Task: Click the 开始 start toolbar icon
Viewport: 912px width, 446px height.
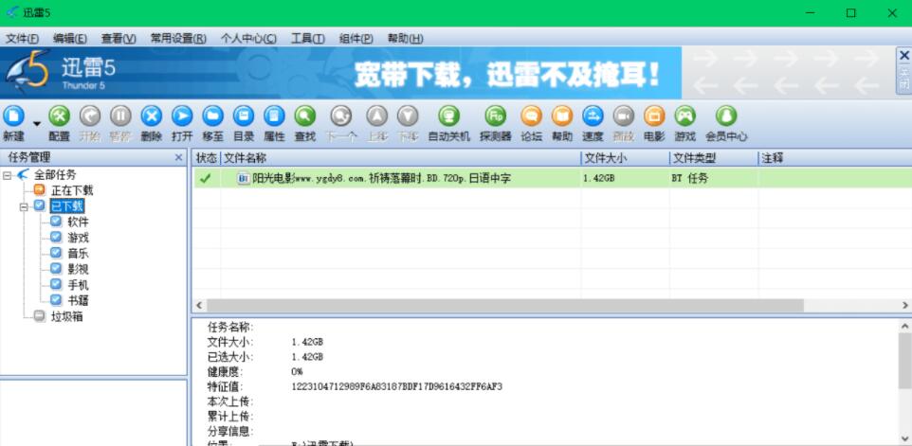Action: point(89,116)
